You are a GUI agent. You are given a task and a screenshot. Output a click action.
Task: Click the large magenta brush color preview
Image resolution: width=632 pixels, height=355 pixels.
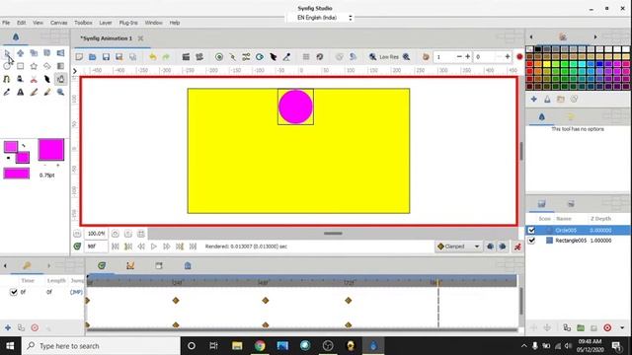click(x=51, y=150)
